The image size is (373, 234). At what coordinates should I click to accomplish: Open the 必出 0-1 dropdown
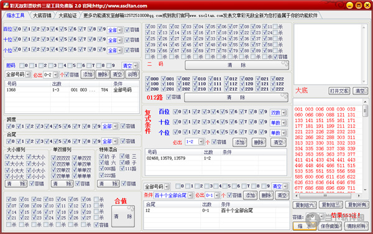tap(213, 195)
